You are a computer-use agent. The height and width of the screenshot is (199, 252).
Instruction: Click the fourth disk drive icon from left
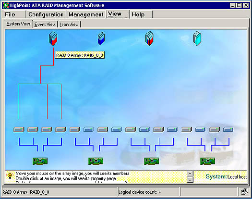(x=61, y=129)
